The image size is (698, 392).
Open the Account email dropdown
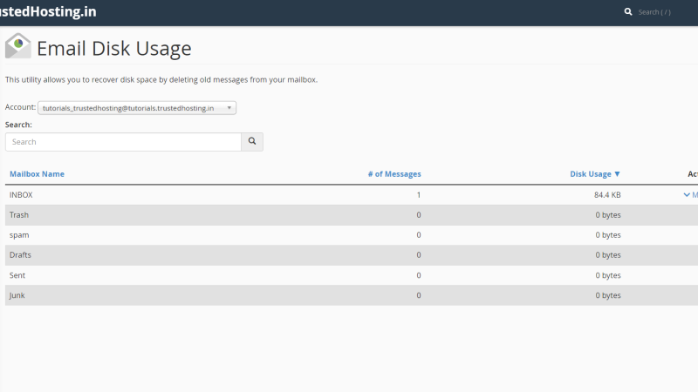tap(137, 108)
